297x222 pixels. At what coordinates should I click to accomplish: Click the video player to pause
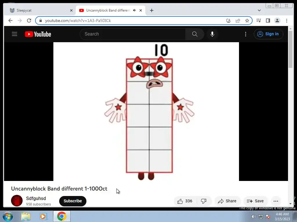[x=146, y=111]
